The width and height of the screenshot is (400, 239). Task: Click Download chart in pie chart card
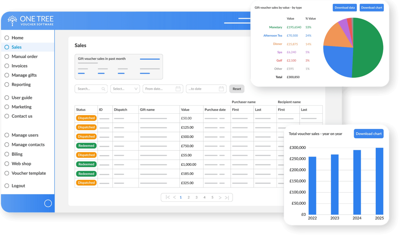[372, 8]
